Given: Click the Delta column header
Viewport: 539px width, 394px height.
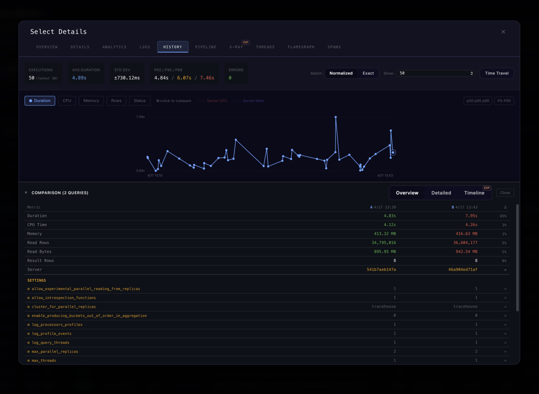Looking at the screenshot, I should click(x=505, y=207).
